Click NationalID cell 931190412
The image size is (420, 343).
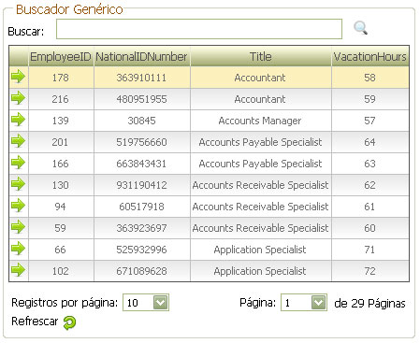(141, 185)
